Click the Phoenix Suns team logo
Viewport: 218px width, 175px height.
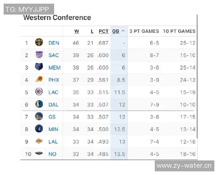(x=39, y=80)
